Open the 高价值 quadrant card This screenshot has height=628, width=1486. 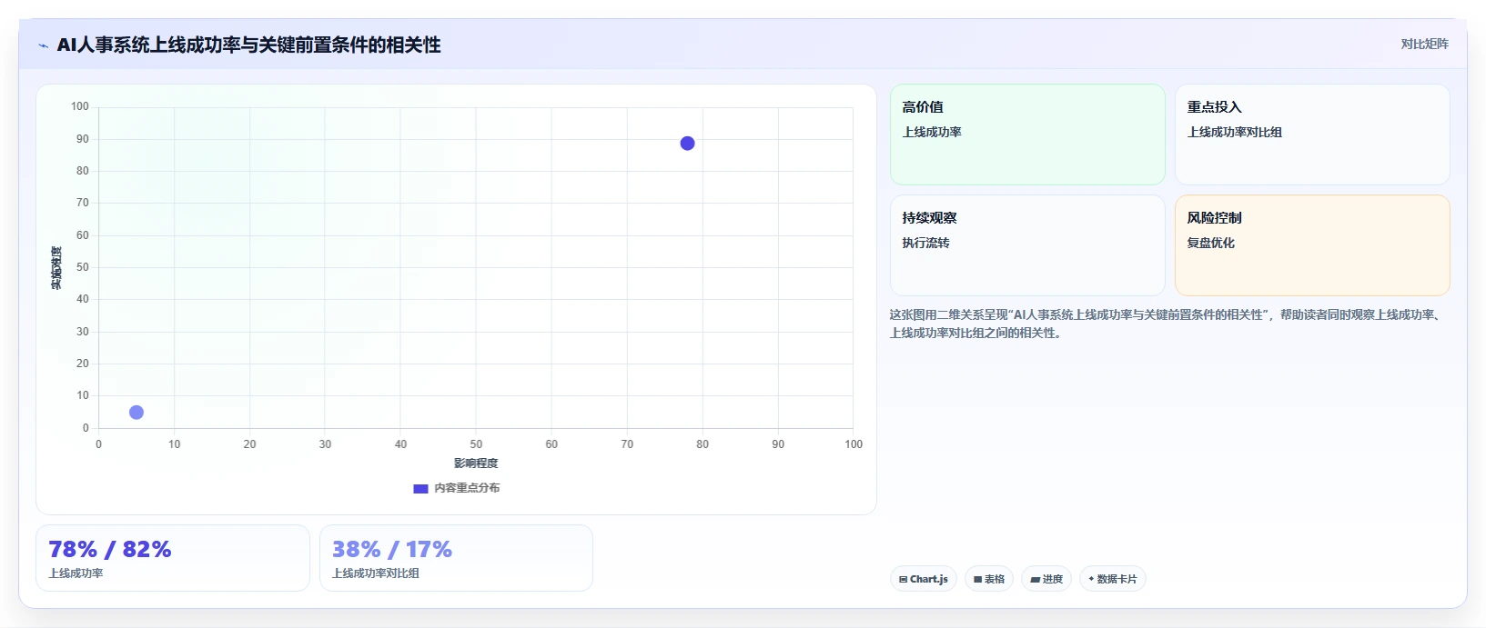(x=1027, y=135)
